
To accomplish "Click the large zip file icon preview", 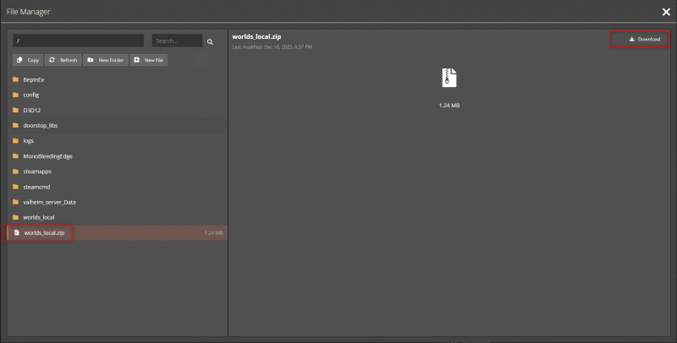I will (449, 78).
